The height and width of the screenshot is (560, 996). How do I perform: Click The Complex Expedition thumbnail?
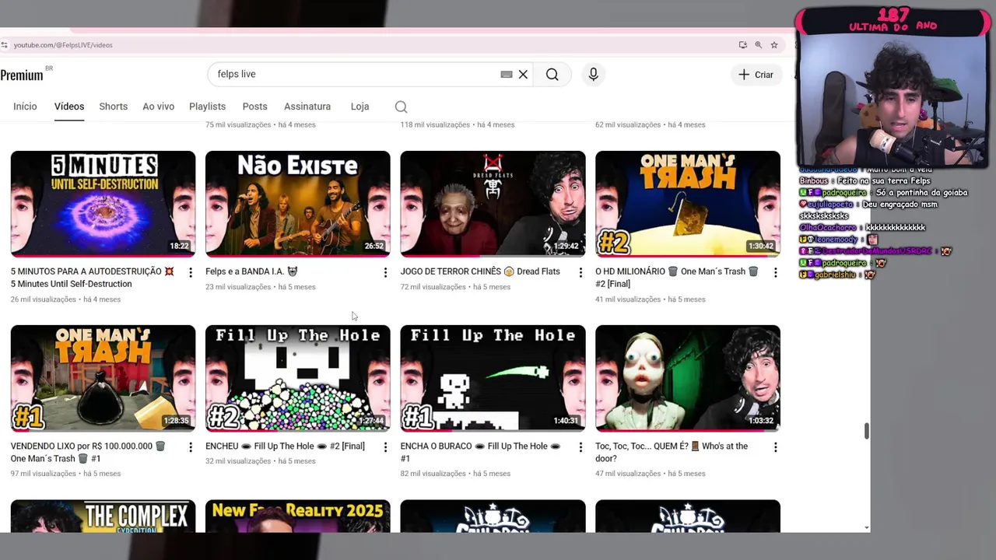pos(103,516)
